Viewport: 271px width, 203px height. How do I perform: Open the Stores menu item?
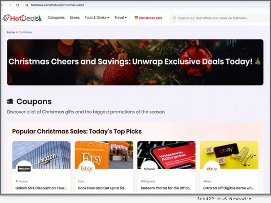point(75,18)
